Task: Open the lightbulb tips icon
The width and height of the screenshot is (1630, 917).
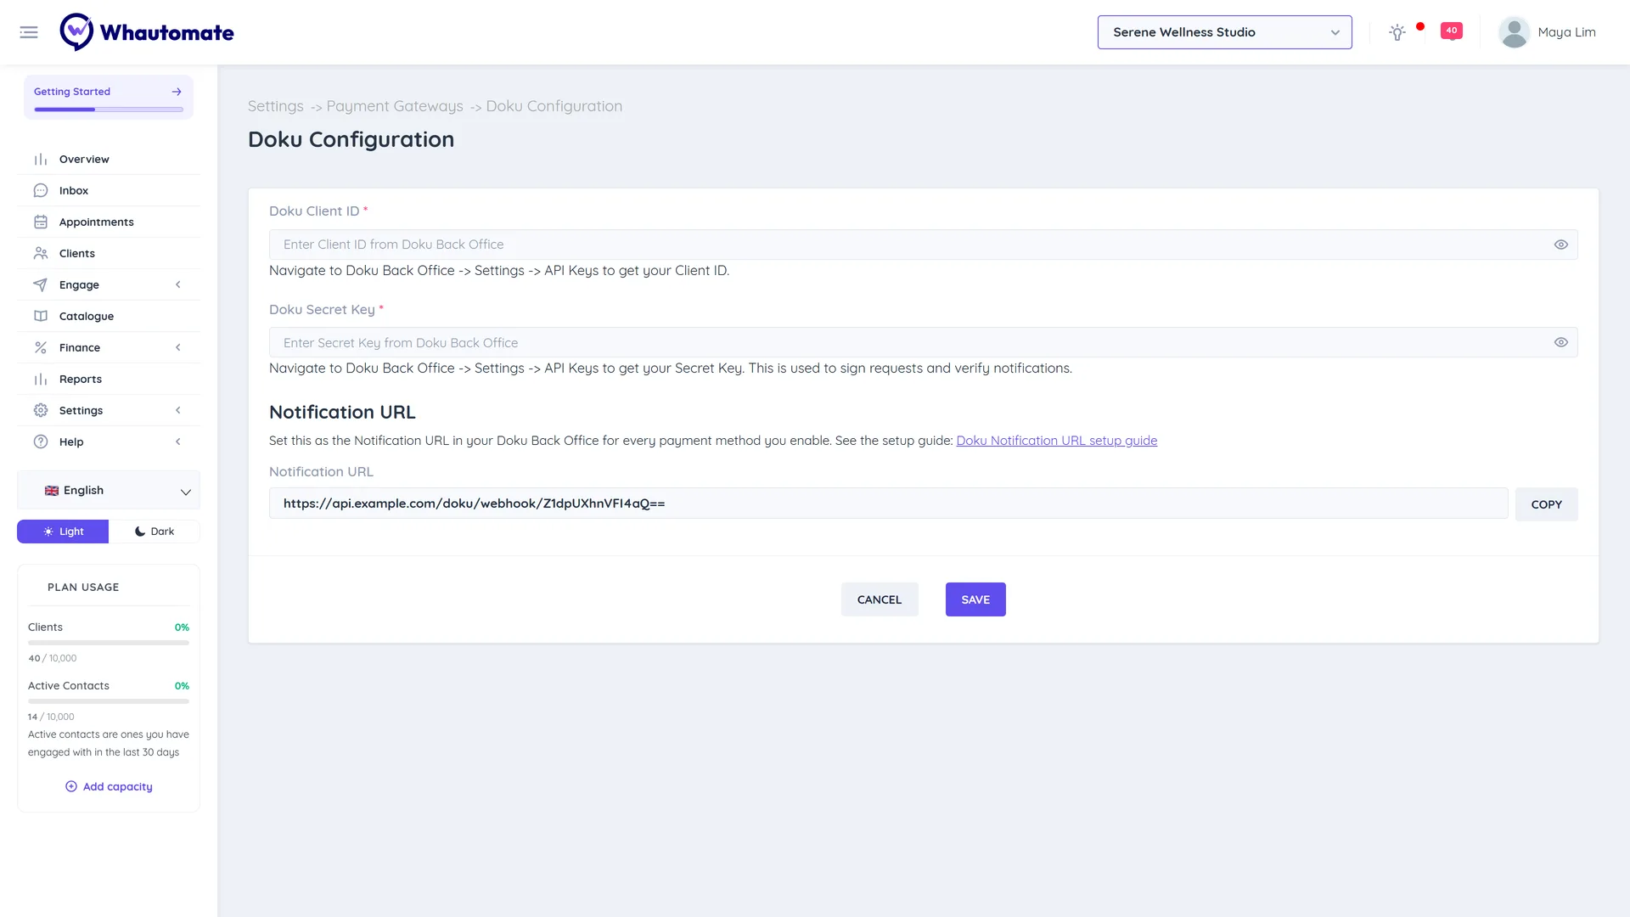Action: [x=1397, y=32]
